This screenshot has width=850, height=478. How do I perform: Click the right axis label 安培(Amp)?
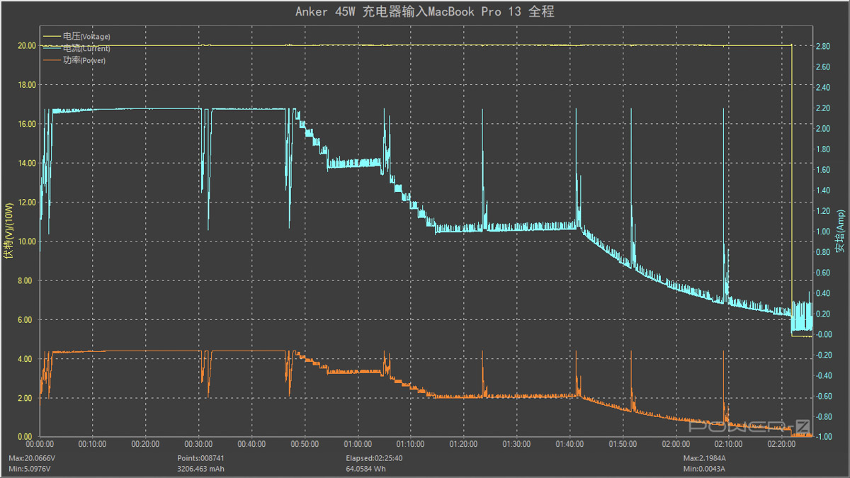840,232
